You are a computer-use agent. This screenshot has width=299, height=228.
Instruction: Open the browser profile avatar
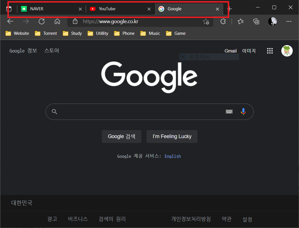(x=272, y=21)
